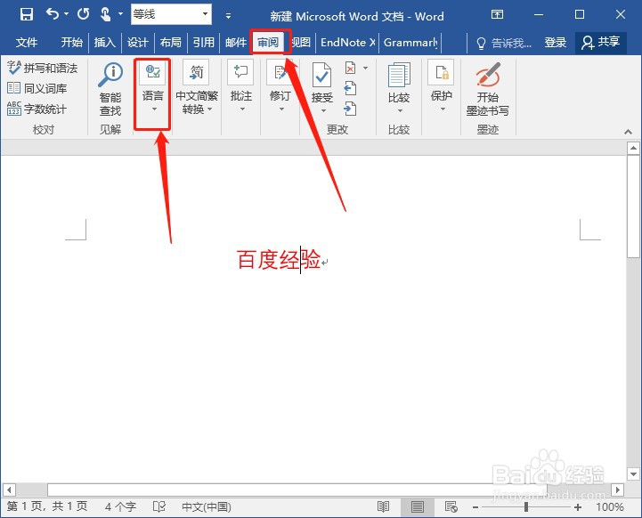Switch to the 邮件 tab

click(236, 42)
